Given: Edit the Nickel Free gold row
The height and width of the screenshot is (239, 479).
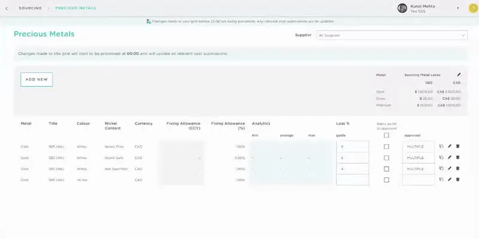Looking at the screenshot, I should click(x=450, y=146).
